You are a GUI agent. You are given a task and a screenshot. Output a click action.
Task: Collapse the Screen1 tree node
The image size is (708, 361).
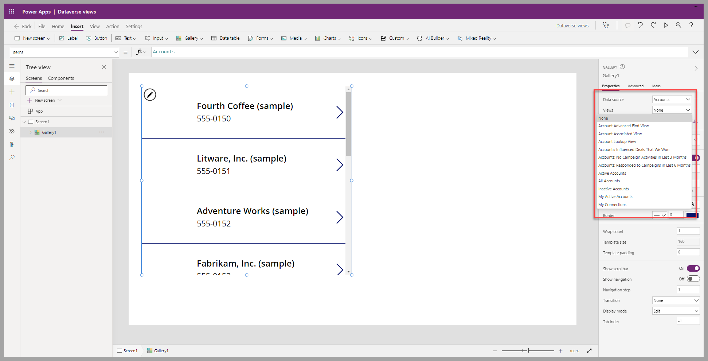[24, 122]
